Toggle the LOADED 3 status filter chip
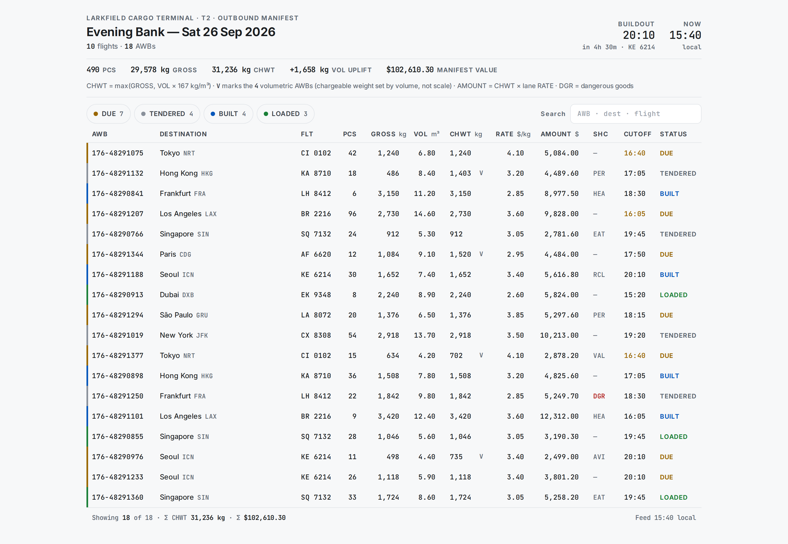Screen dimensions: 788x544 [x=285, y=114]
